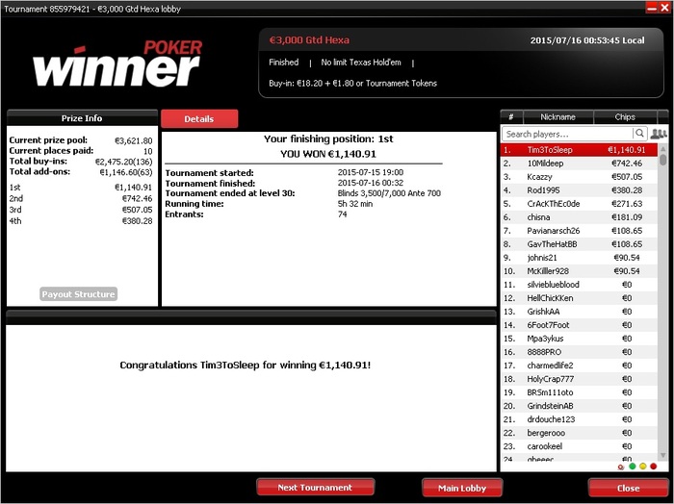674x504 pixels.
Task: Click the 2nd place prize €742.46 in Prize Info
Action: (137, 198)
